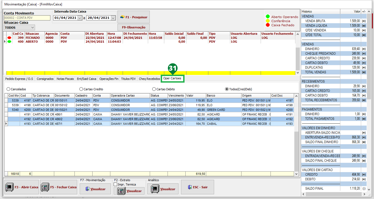Click the SALDO FINAL DINHEIRO row
374x199 pixels.
click(x=334, y=142)
